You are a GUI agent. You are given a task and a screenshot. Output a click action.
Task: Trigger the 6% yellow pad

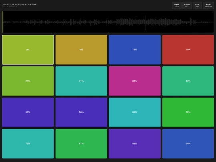click(x=81, y=50)
